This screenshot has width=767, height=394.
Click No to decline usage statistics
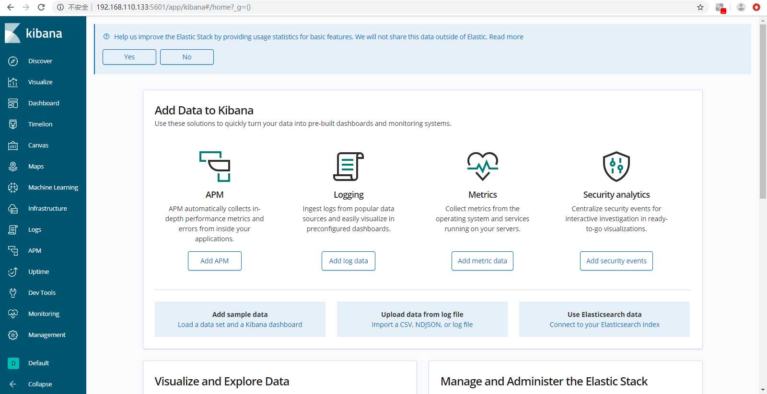coord(187,57)
